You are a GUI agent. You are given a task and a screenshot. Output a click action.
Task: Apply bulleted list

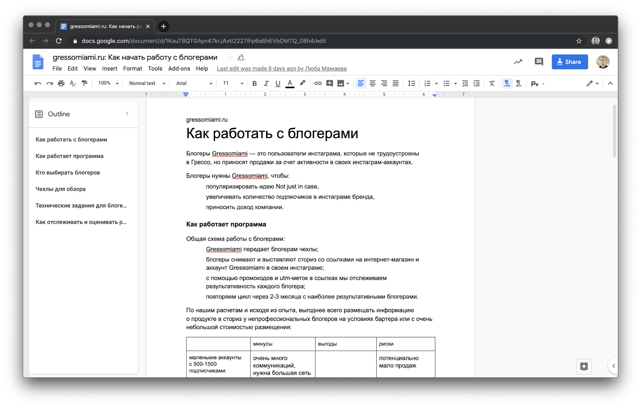point(446,84)
